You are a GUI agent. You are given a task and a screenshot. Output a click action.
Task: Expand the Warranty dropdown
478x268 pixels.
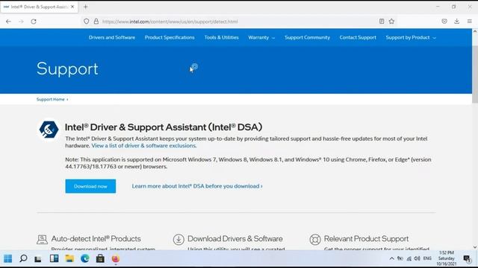[261, 37]
